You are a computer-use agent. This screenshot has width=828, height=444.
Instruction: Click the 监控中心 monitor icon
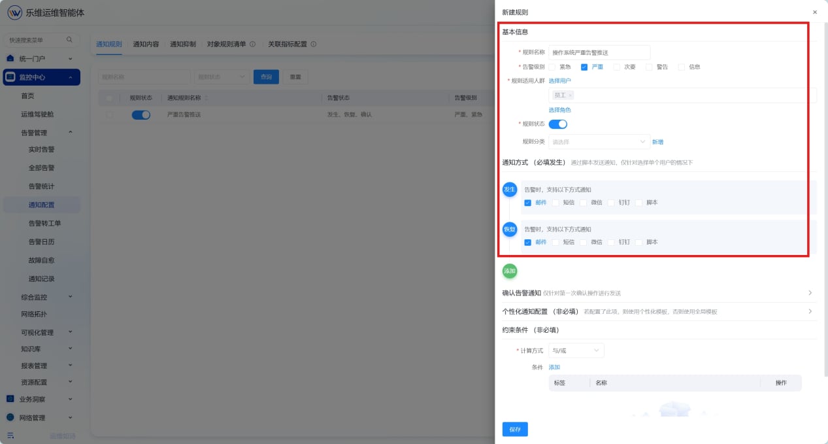10,77
